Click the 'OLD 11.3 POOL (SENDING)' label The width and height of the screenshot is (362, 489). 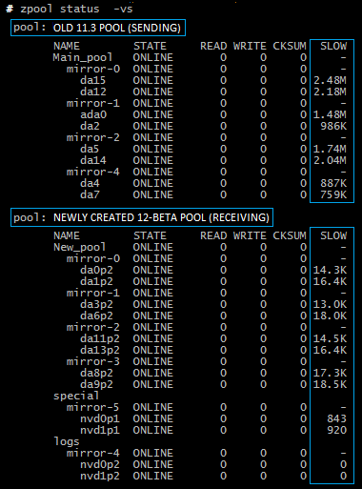tap(117, 28)
